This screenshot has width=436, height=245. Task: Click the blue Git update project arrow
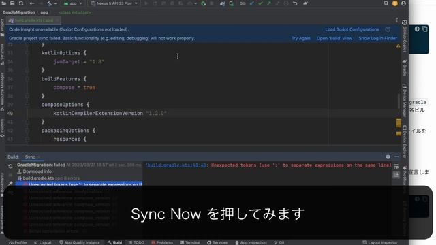click(x=252, y=3)
